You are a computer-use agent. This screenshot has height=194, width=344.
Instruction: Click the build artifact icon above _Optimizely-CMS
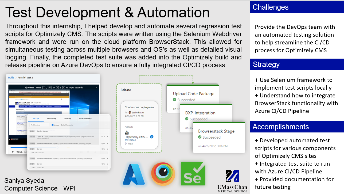pyautogui.click(x=127, y=132)
